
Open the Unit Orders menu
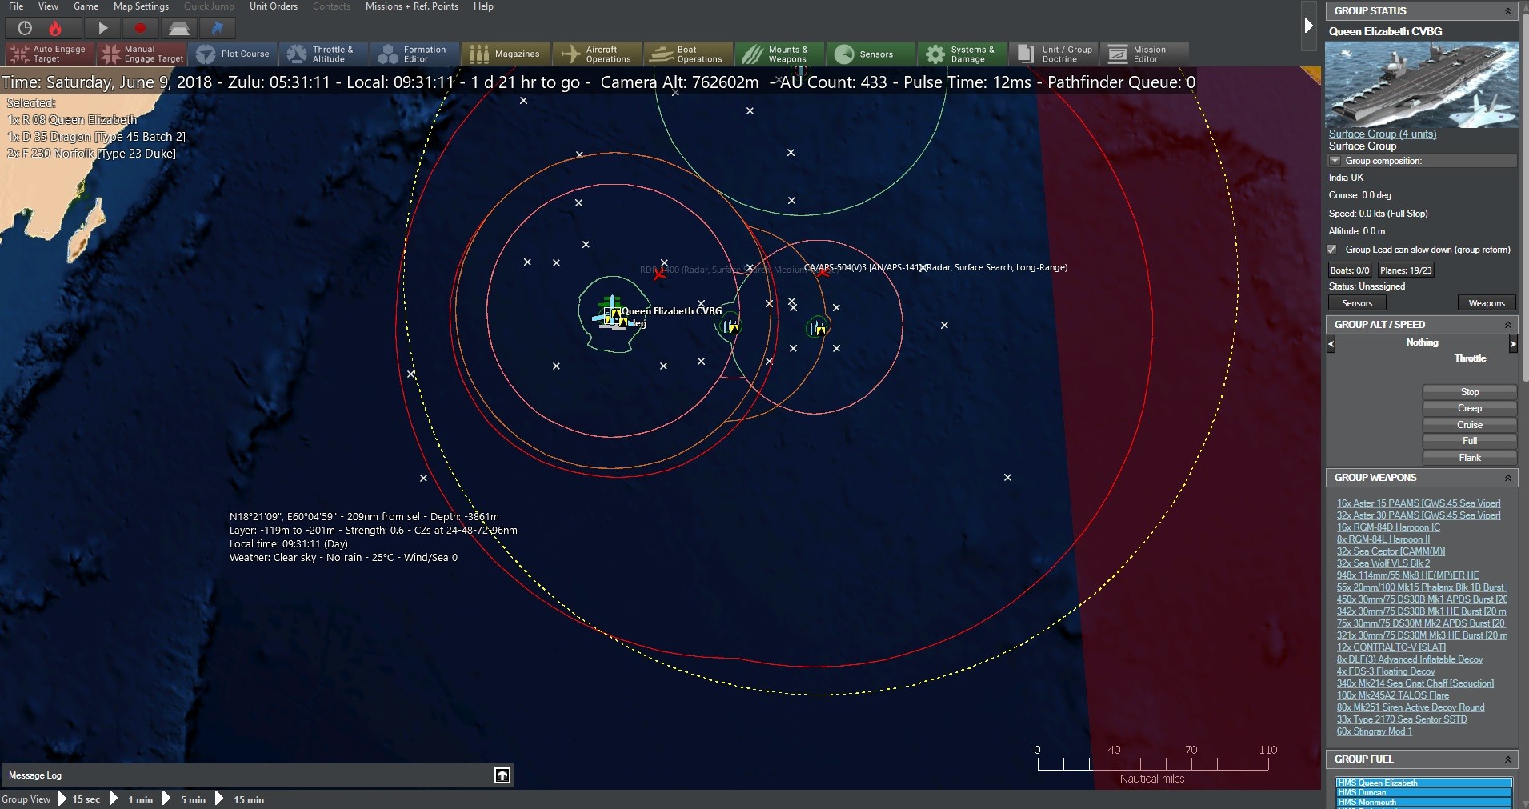pyautogui.click(x=274, y=6)
